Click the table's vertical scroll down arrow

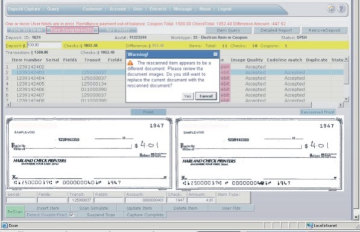point(346,99)
